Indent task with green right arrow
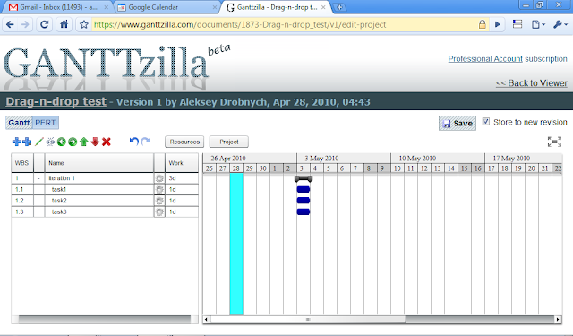Screen dimensions: 573x336 (73, 142)
